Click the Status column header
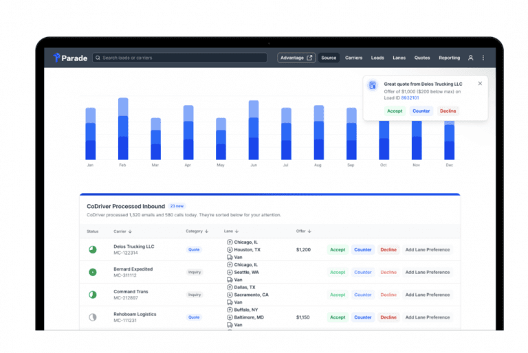Image resolution: width=528 pixels, height=353 pixels. pyautogui.click(x=92, y=231)
